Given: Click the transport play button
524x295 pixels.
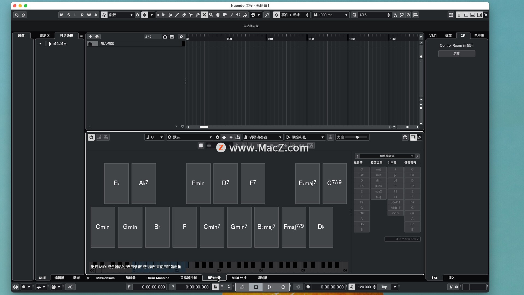Looking at the screenshot, I should pos(269,287).
